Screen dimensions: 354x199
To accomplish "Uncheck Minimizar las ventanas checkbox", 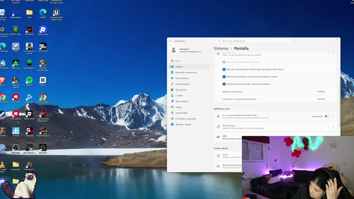I will pyautogui.click(x=224, y=77).
